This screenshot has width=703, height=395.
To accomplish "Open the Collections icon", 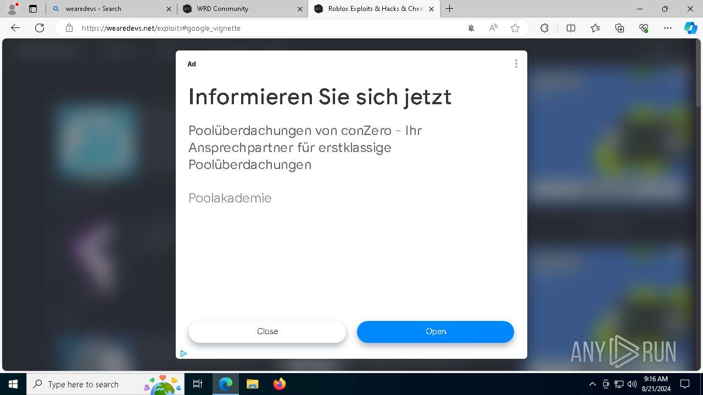I will tap(620, 28).
